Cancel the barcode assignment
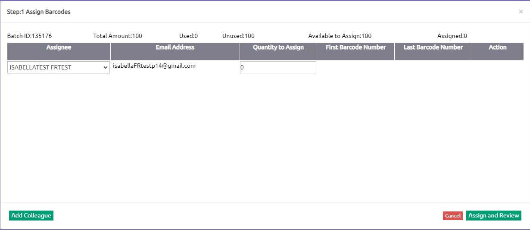Image resolution: width=530 pixels, height=230 pixels. pyautogui.click(x=452, y=216)
